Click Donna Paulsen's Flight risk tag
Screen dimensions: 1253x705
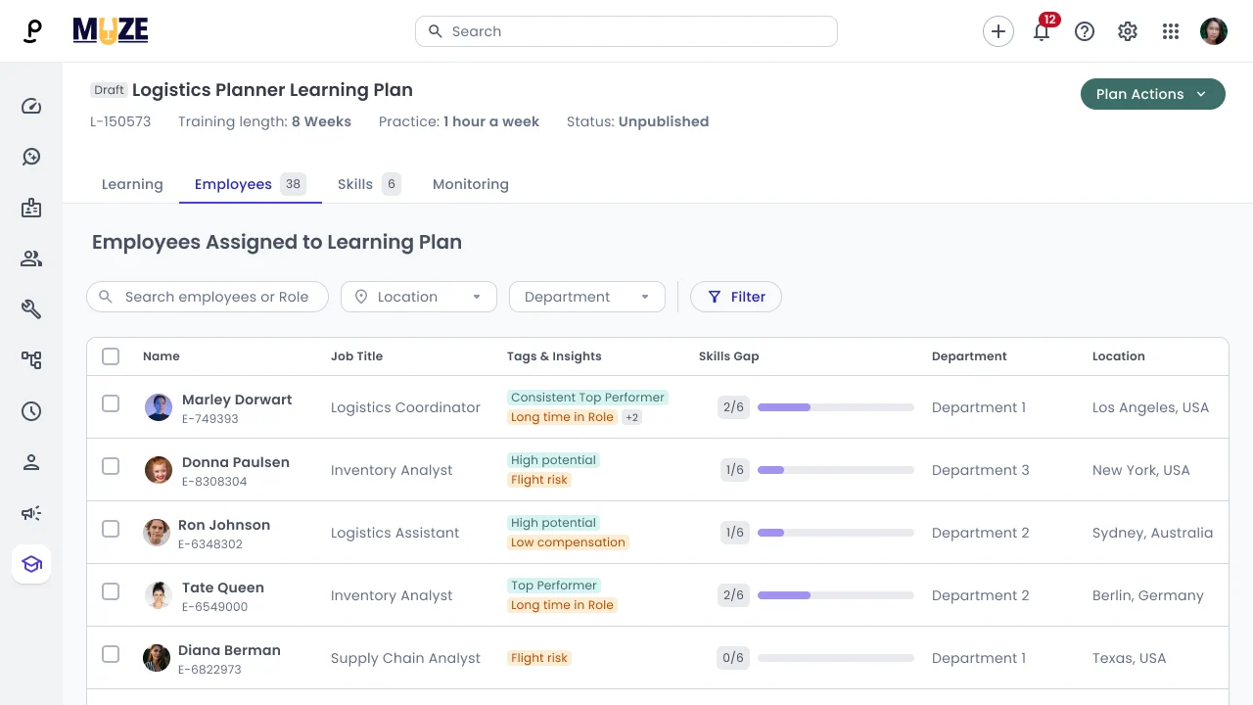[539, 480]
